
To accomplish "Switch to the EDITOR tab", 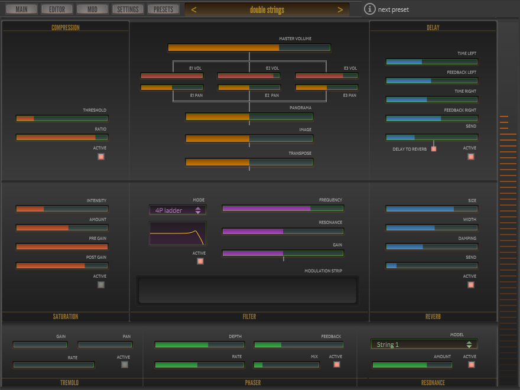I will pyautogui.click(x=57, y=9).
